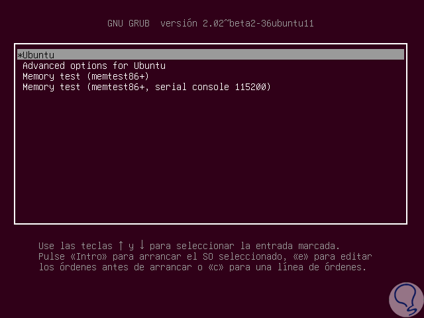Click the up arrow symbol in the help text

(119, 246)
